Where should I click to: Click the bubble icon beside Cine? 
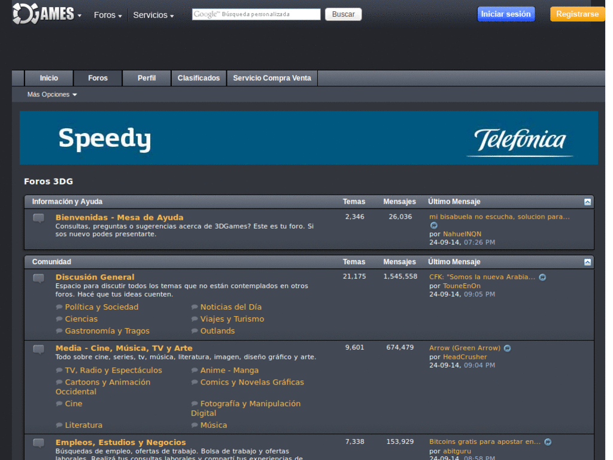pos(59,404)
